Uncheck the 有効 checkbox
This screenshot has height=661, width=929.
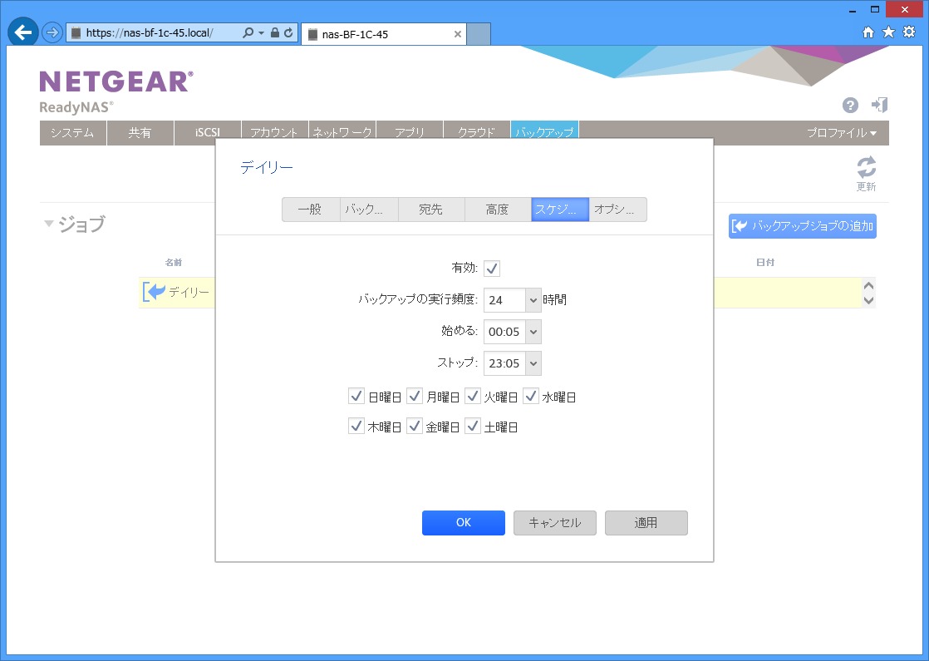492,268
